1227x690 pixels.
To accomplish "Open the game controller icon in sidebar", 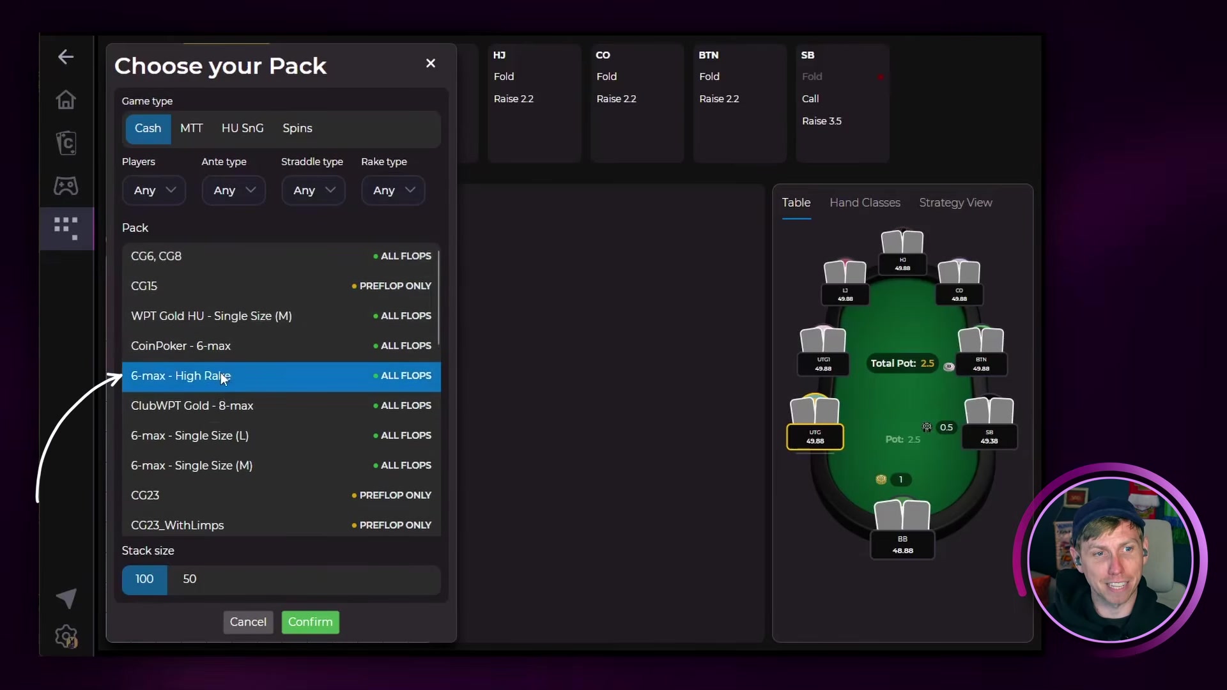I will tap(66, 186).
